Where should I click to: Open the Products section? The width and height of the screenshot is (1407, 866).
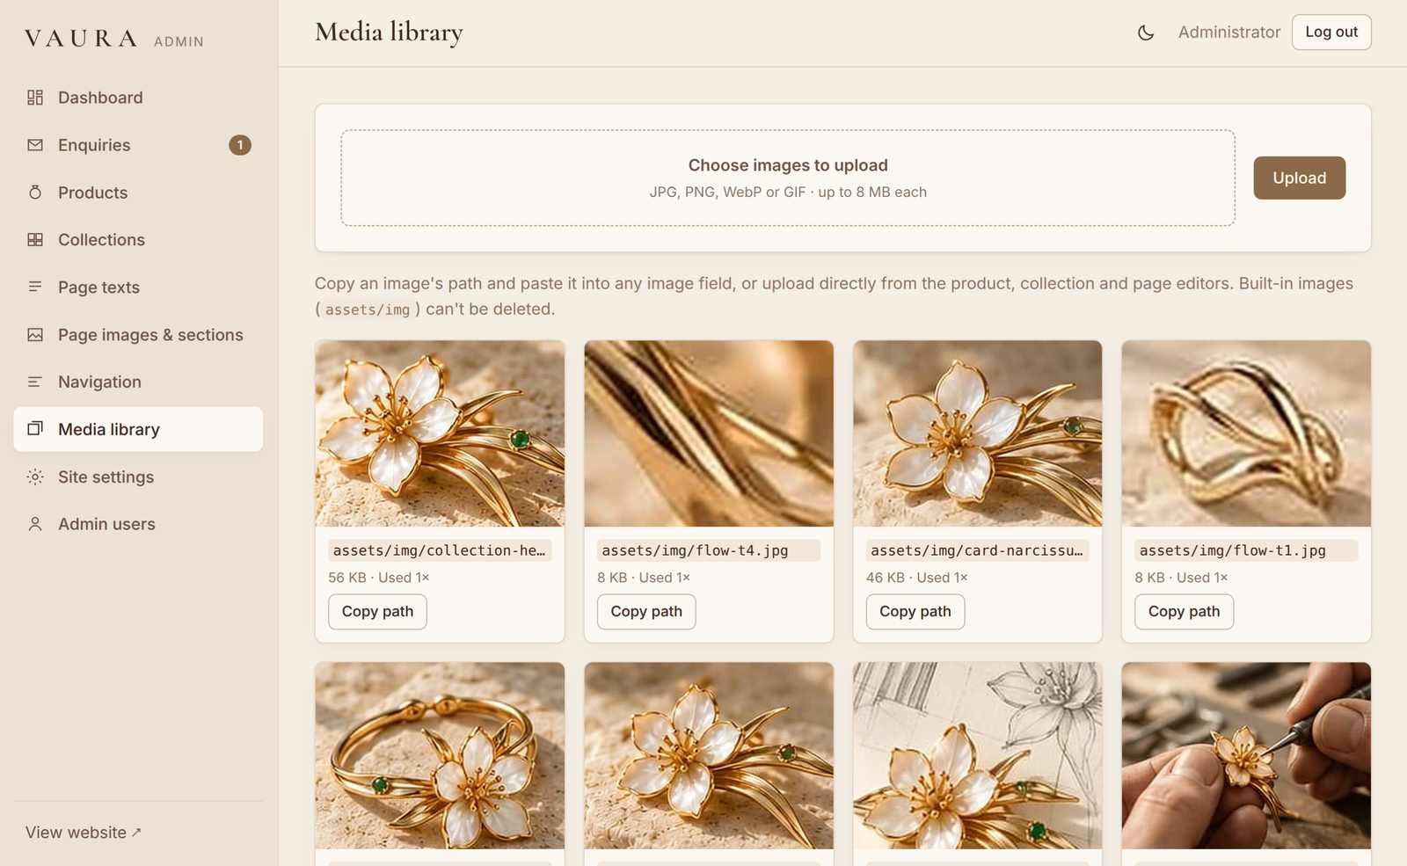pos(138,193)
